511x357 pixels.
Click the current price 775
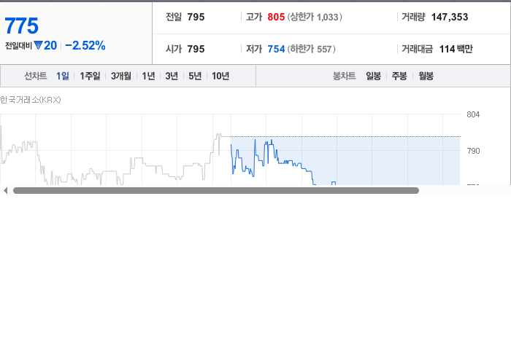click(21, 25)
